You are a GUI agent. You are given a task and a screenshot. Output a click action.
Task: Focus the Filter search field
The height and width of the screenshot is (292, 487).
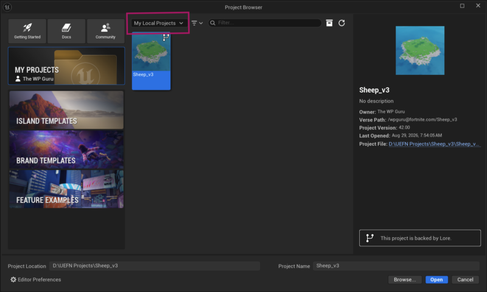click(265, 23)
